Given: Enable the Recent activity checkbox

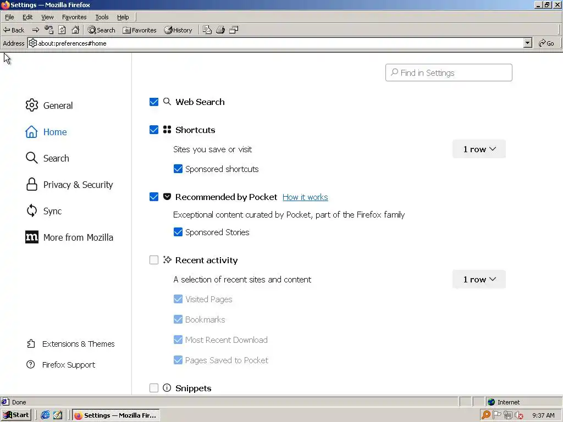Looking at the screenshot, I should pos(154,260).
